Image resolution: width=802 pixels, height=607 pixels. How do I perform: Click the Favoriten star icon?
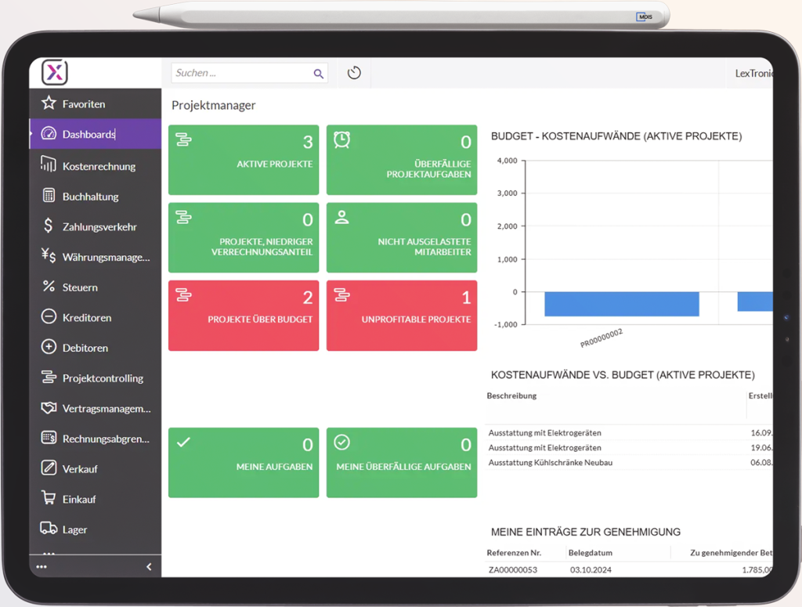pos(49,103)
